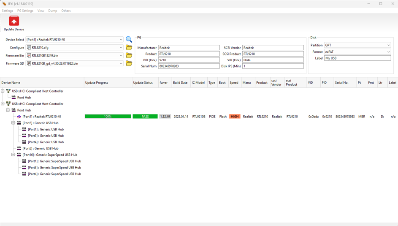Open the PG Settings menu
398x226 pixels.
point(25,11)
